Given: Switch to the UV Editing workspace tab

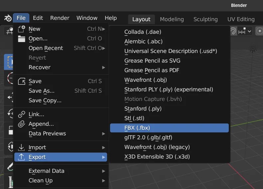Looking at the screenshot, I should coord(241,20).
